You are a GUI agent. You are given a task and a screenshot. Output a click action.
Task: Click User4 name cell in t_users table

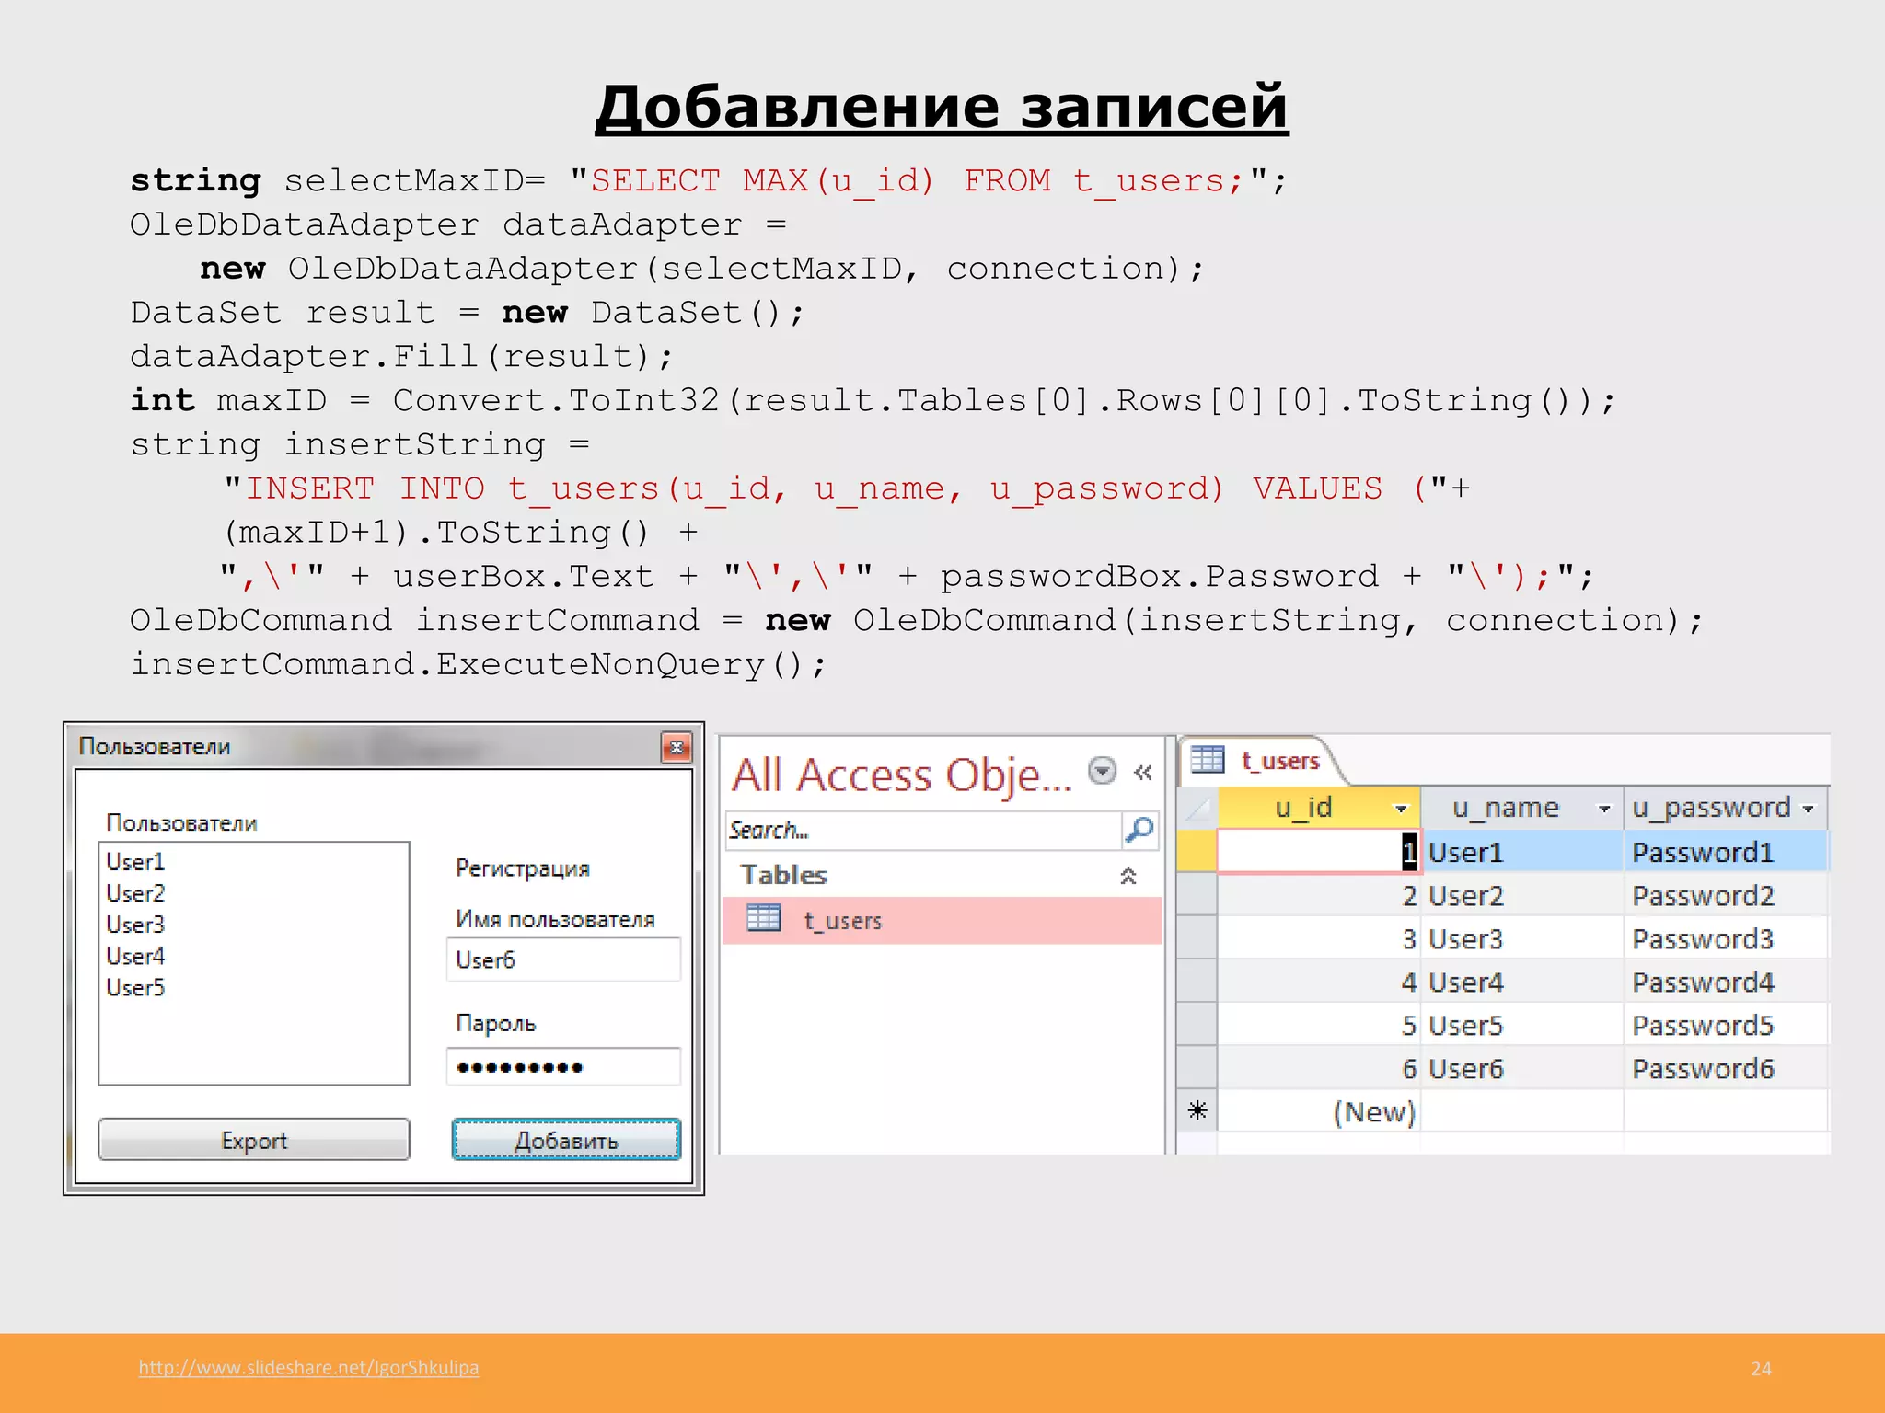click(1522, 982)
